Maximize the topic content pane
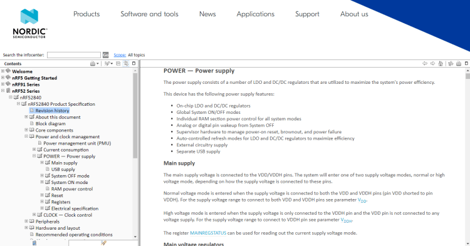470x246 pixels. coord(466,63)
